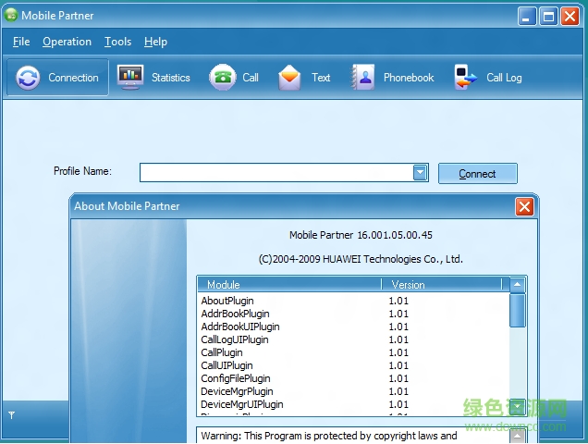
Task: Open the Call Log icon
Action: click(465, 78)
